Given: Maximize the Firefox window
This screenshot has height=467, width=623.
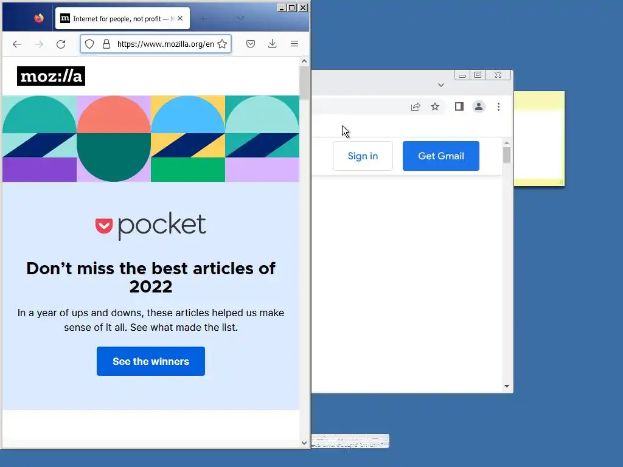Looking at the screenshot, I should tap(292, 7).
